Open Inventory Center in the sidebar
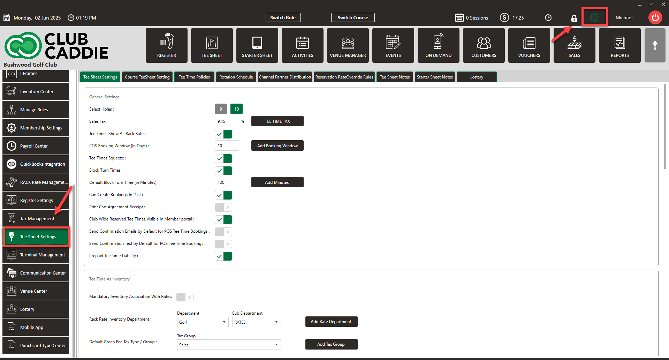This screenshot has width=669, height=360. [36, 91]
